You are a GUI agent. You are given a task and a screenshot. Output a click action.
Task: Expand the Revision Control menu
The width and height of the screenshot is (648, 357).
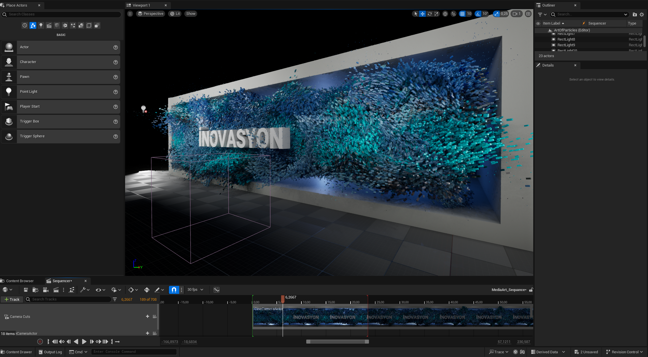[x=625, y=352]
